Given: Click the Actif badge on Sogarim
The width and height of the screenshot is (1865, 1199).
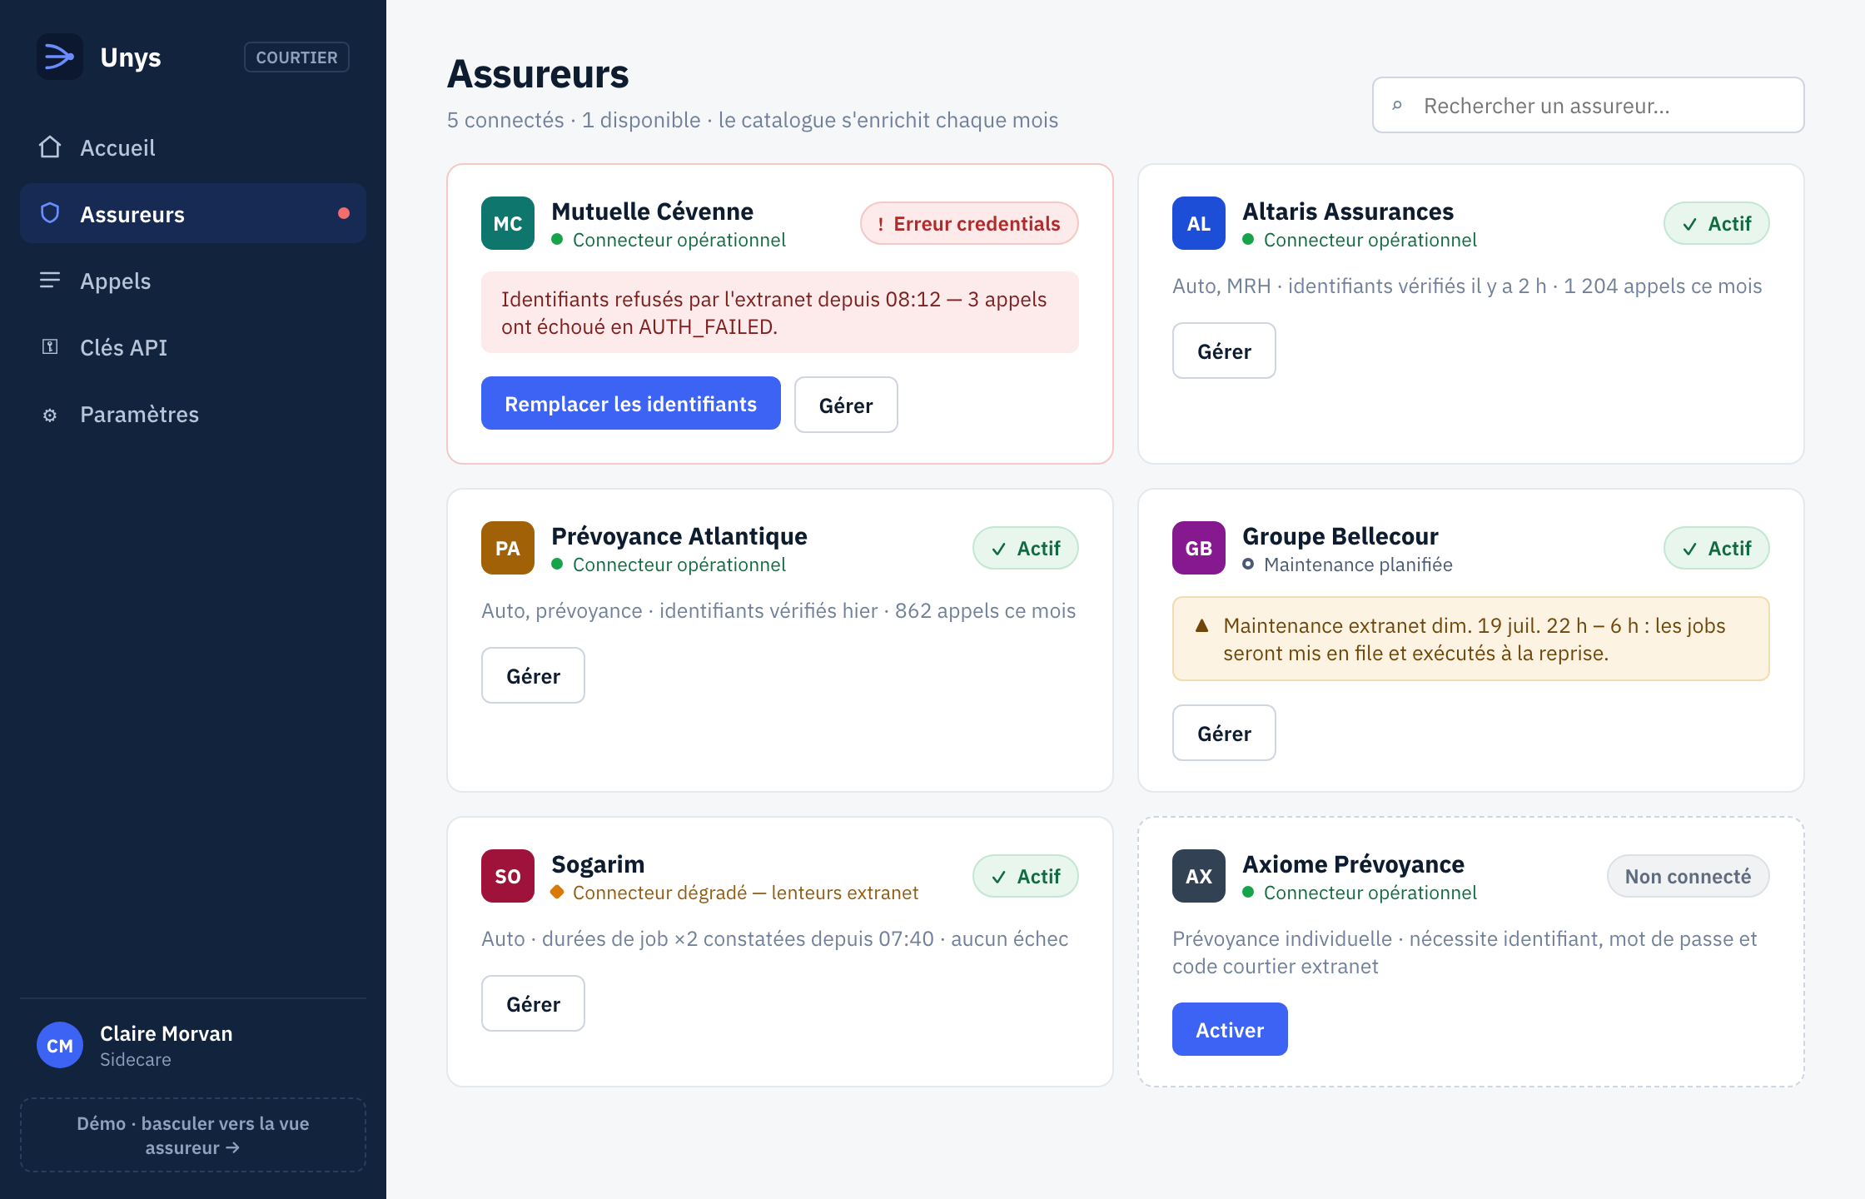Looking at the screenshot, I should [1026, 876].
